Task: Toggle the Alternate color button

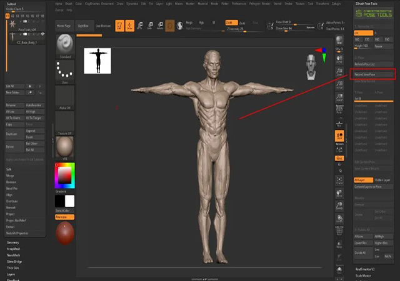Action: pyautogui.click(x=64, y=217)
